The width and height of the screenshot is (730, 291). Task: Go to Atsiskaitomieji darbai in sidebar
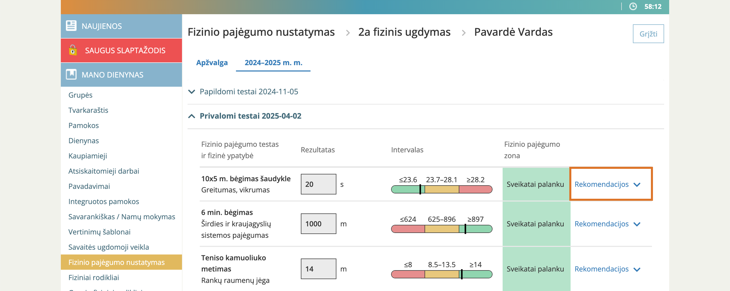pos(104,171)
